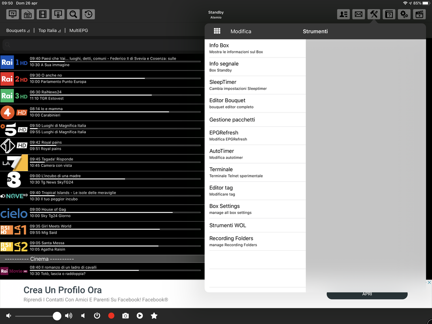The image size is (432, 324).
Task: Tap the volume up speaker icon
Action: [68, 316]
